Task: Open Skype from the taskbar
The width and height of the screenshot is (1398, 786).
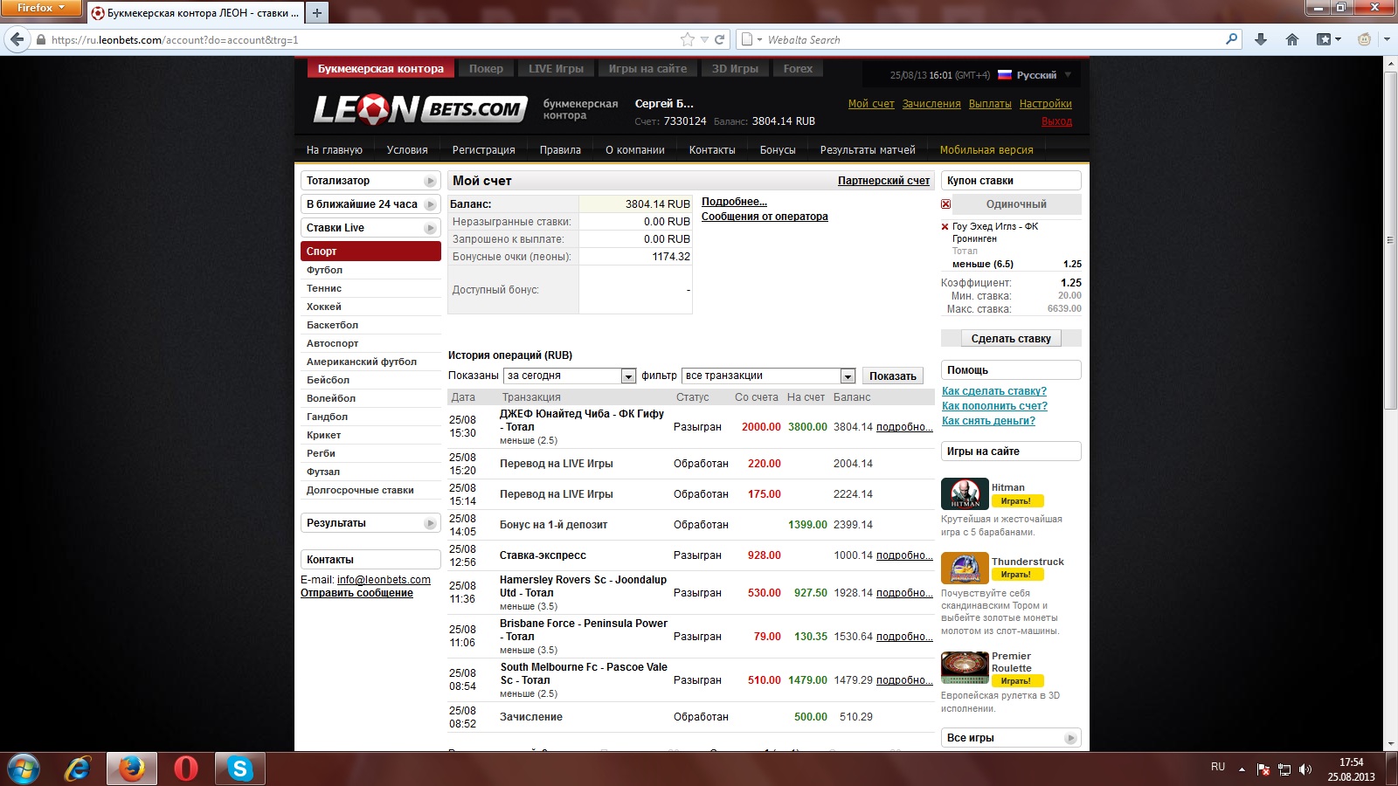Action: tap(239, 769)
